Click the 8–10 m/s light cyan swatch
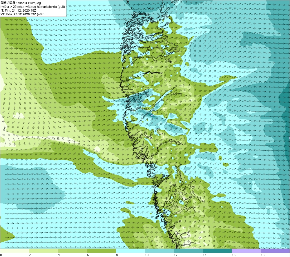 click(x=130, y=251)
